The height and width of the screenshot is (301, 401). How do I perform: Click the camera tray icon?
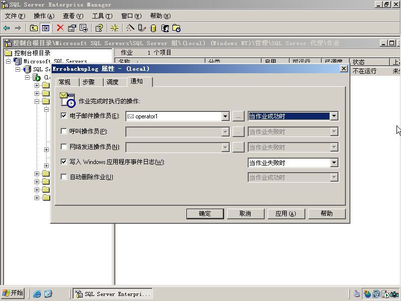394,294
